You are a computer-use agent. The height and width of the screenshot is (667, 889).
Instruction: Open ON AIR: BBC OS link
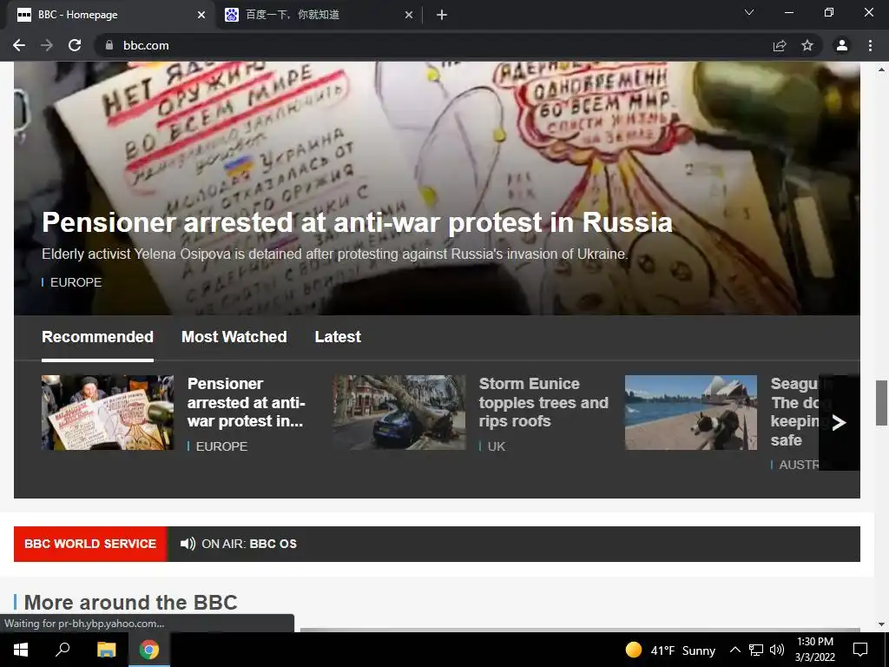[x=249, y=544]
